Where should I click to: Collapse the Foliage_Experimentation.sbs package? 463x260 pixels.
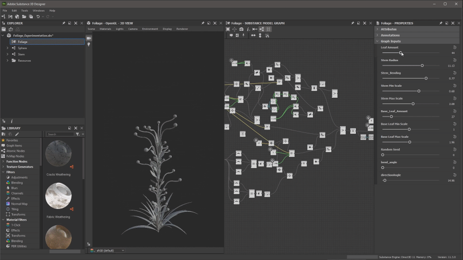pyautogui.click(x=3, y=35)
